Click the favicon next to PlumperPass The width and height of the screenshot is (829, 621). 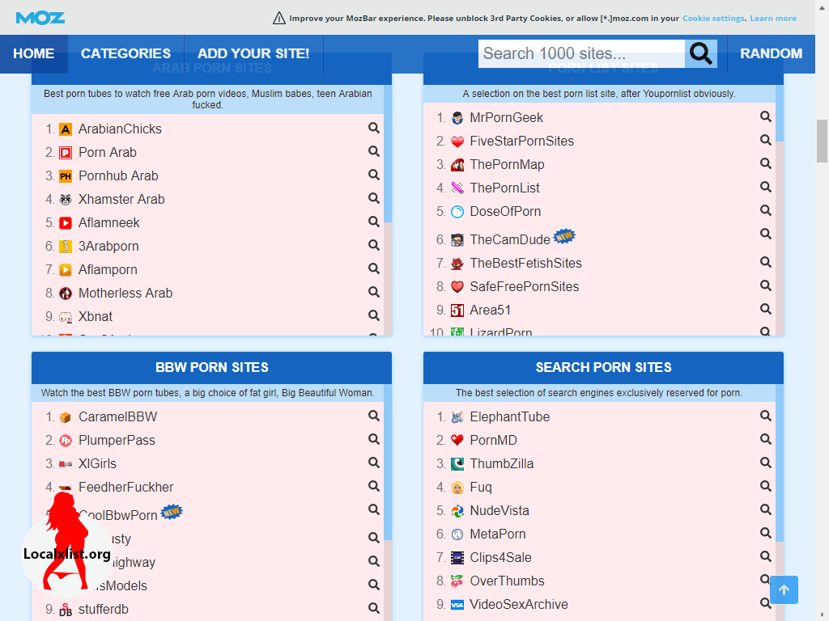[66, 441]
